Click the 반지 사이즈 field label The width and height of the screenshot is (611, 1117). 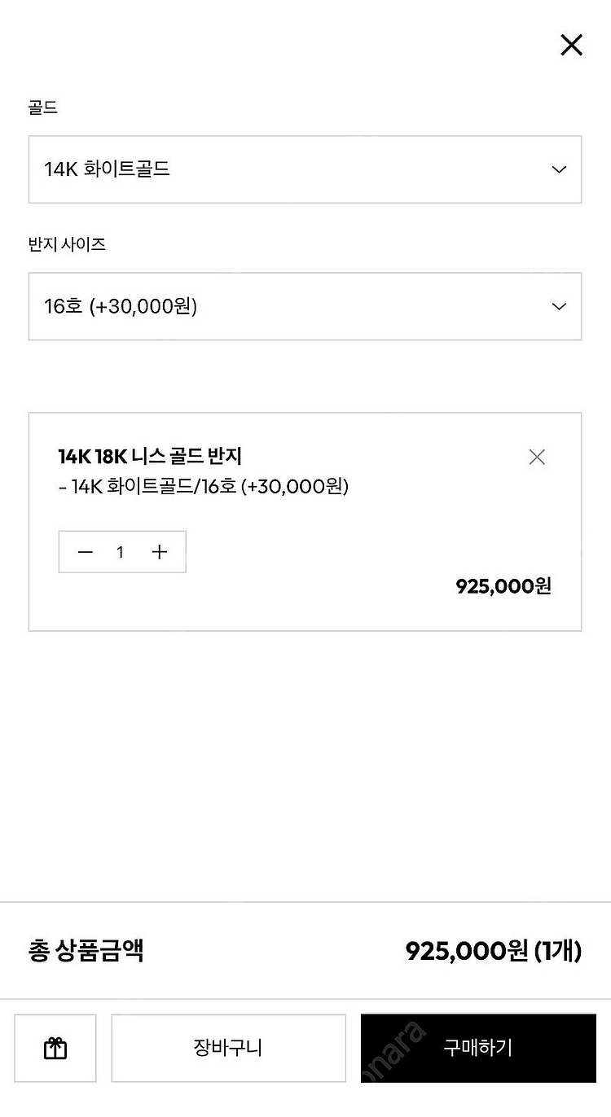coord(67,244)
